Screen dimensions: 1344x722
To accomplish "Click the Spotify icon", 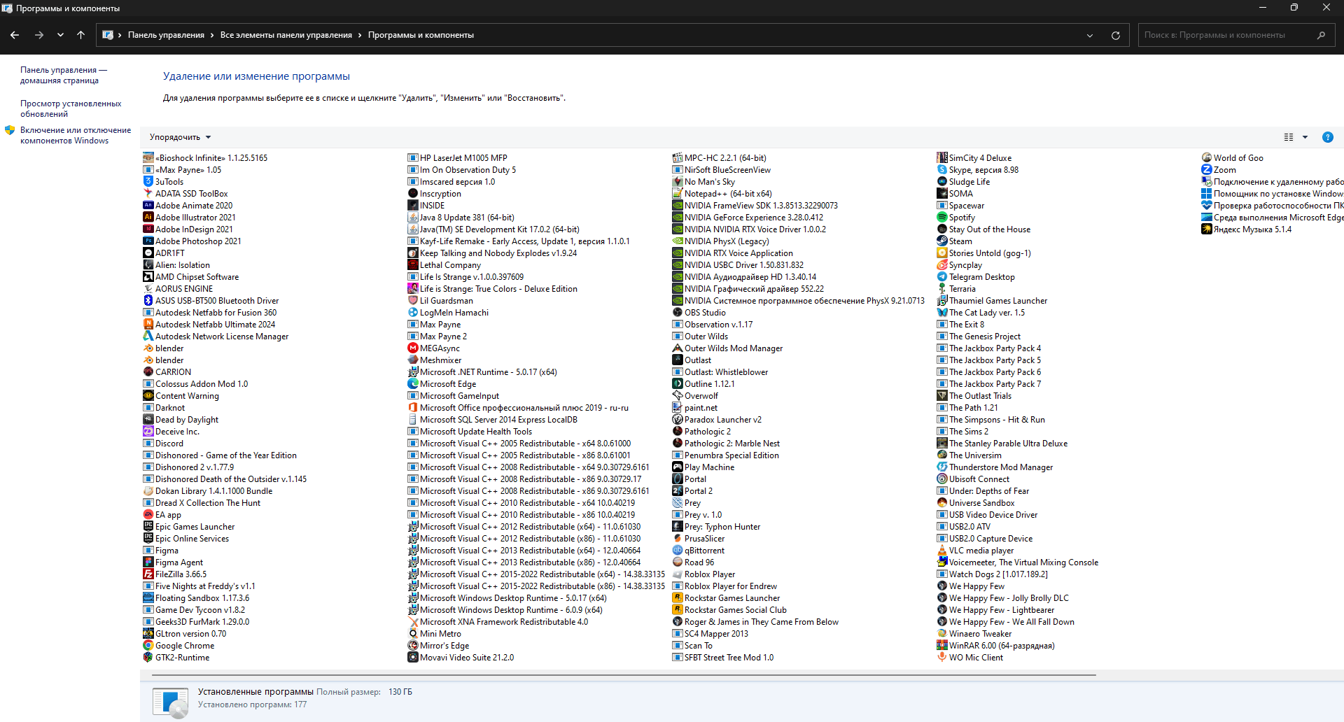I will (942, 218).
